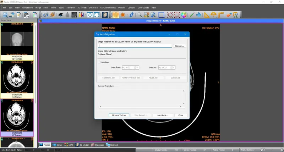
Task: Select the hand pan tool in toolbar
Action: (116, 15)
